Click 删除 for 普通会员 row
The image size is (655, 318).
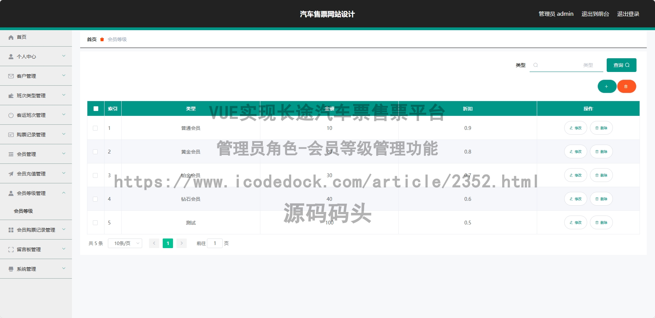coord(601,128)
